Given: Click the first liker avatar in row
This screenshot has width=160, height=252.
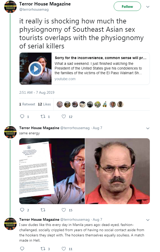Looking at the screenshot, I should pos(60,104).
